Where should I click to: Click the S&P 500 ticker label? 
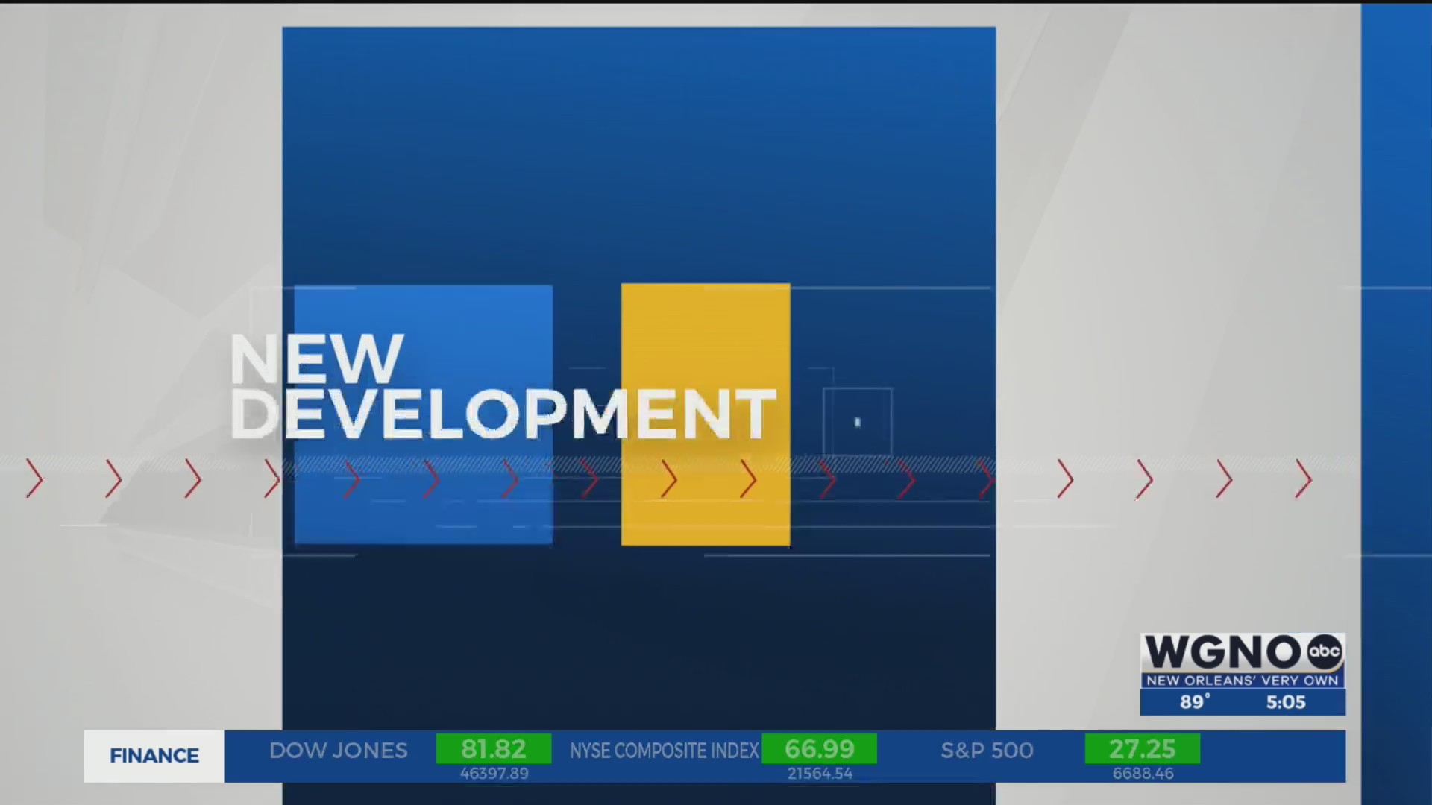click(x=987, y=751)
